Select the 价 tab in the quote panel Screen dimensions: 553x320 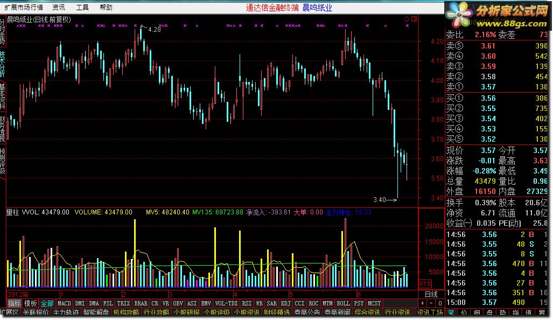464,312
